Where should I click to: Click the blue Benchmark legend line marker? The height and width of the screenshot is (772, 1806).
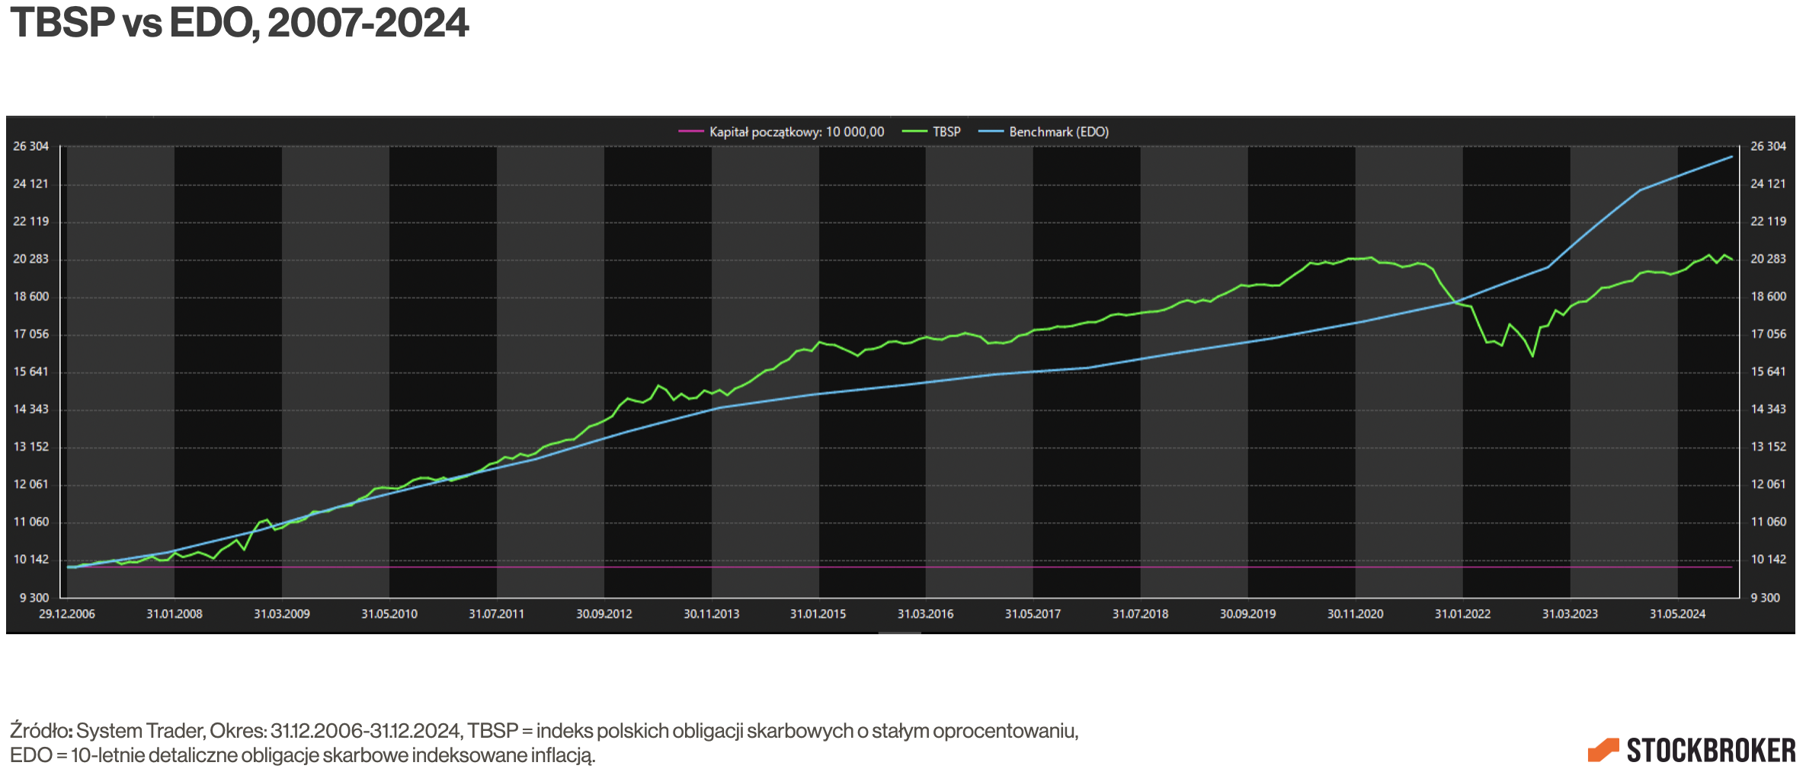991,132
